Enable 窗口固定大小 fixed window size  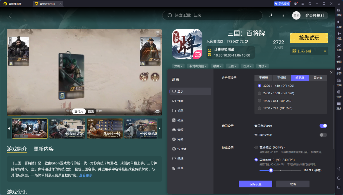click(323, 135)
